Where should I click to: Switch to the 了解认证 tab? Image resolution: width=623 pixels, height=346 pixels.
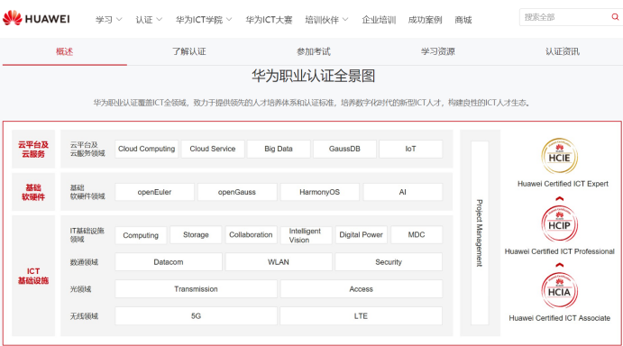click(188, 51)
